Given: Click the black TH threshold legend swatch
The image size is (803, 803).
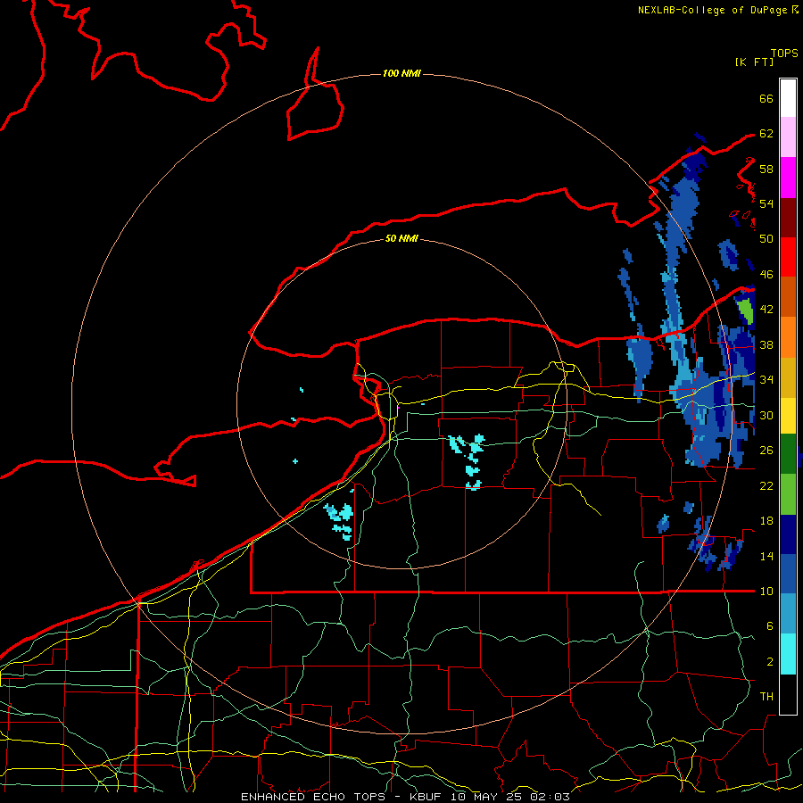Looking at the screenshot, I should (788, 694).
